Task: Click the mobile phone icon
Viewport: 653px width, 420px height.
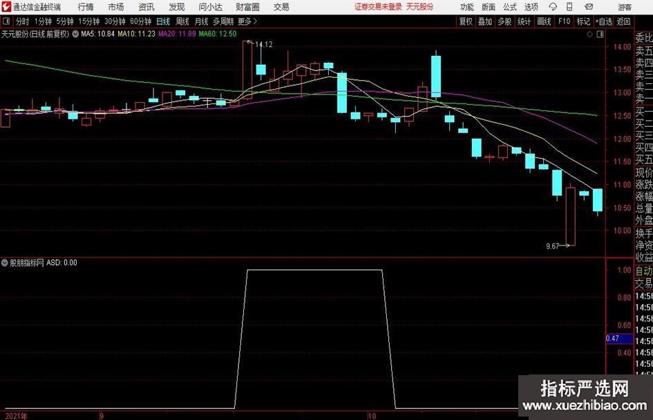Action: [x=569, y=7]
